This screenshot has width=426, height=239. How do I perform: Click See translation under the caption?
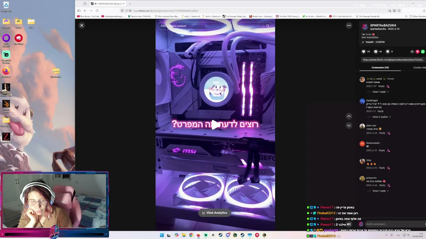370,38
